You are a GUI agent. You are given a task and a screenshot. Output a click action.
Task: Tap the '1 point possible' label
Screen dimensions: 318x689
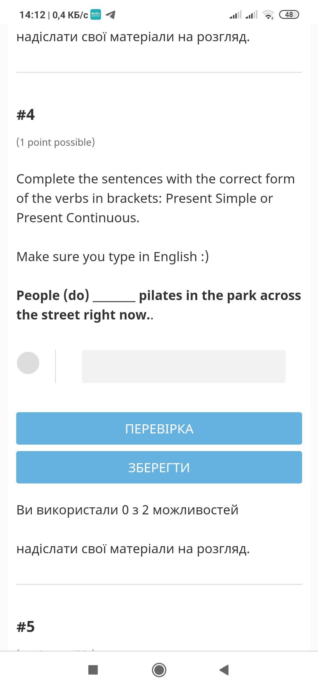tap(56, 142)
